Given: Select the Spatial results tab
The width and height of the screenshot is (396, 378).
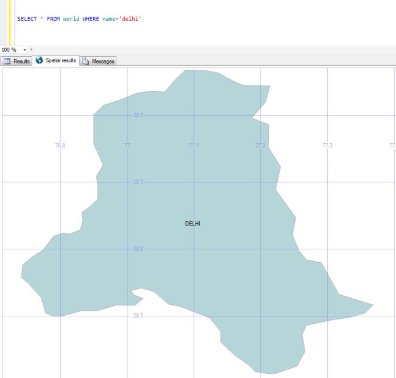Looking at the screenshot, I should click(60, 60).
